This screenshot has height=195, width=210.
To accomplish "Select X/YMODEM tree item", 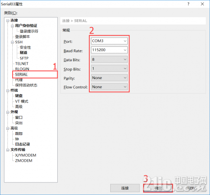I will [26, 155].
